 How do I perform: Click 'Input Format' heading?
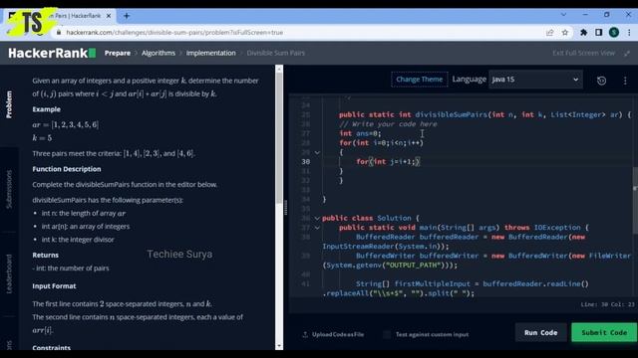54,286
